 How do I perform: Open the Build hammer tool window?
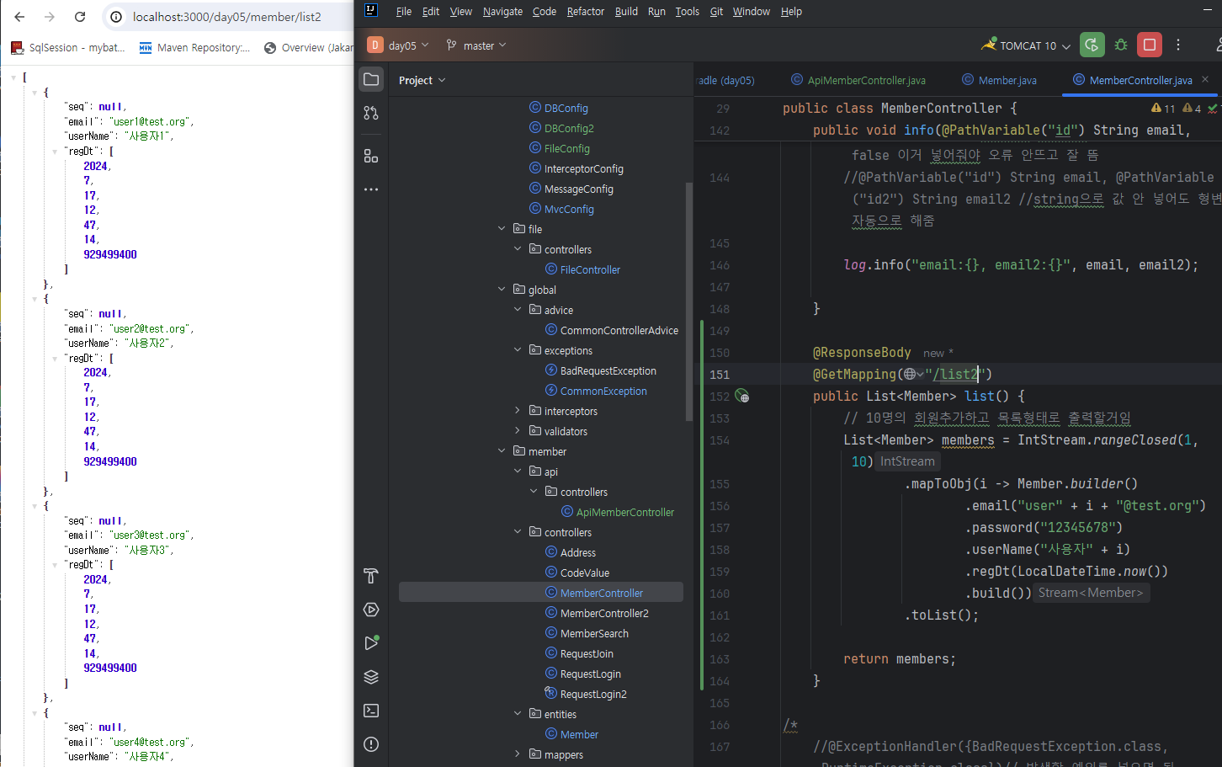click(371, 576)
